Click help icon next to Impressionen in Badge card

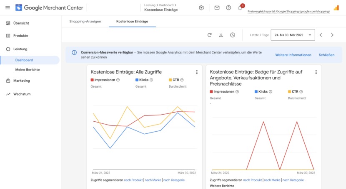pyautogui.click(x=237, y=92)
